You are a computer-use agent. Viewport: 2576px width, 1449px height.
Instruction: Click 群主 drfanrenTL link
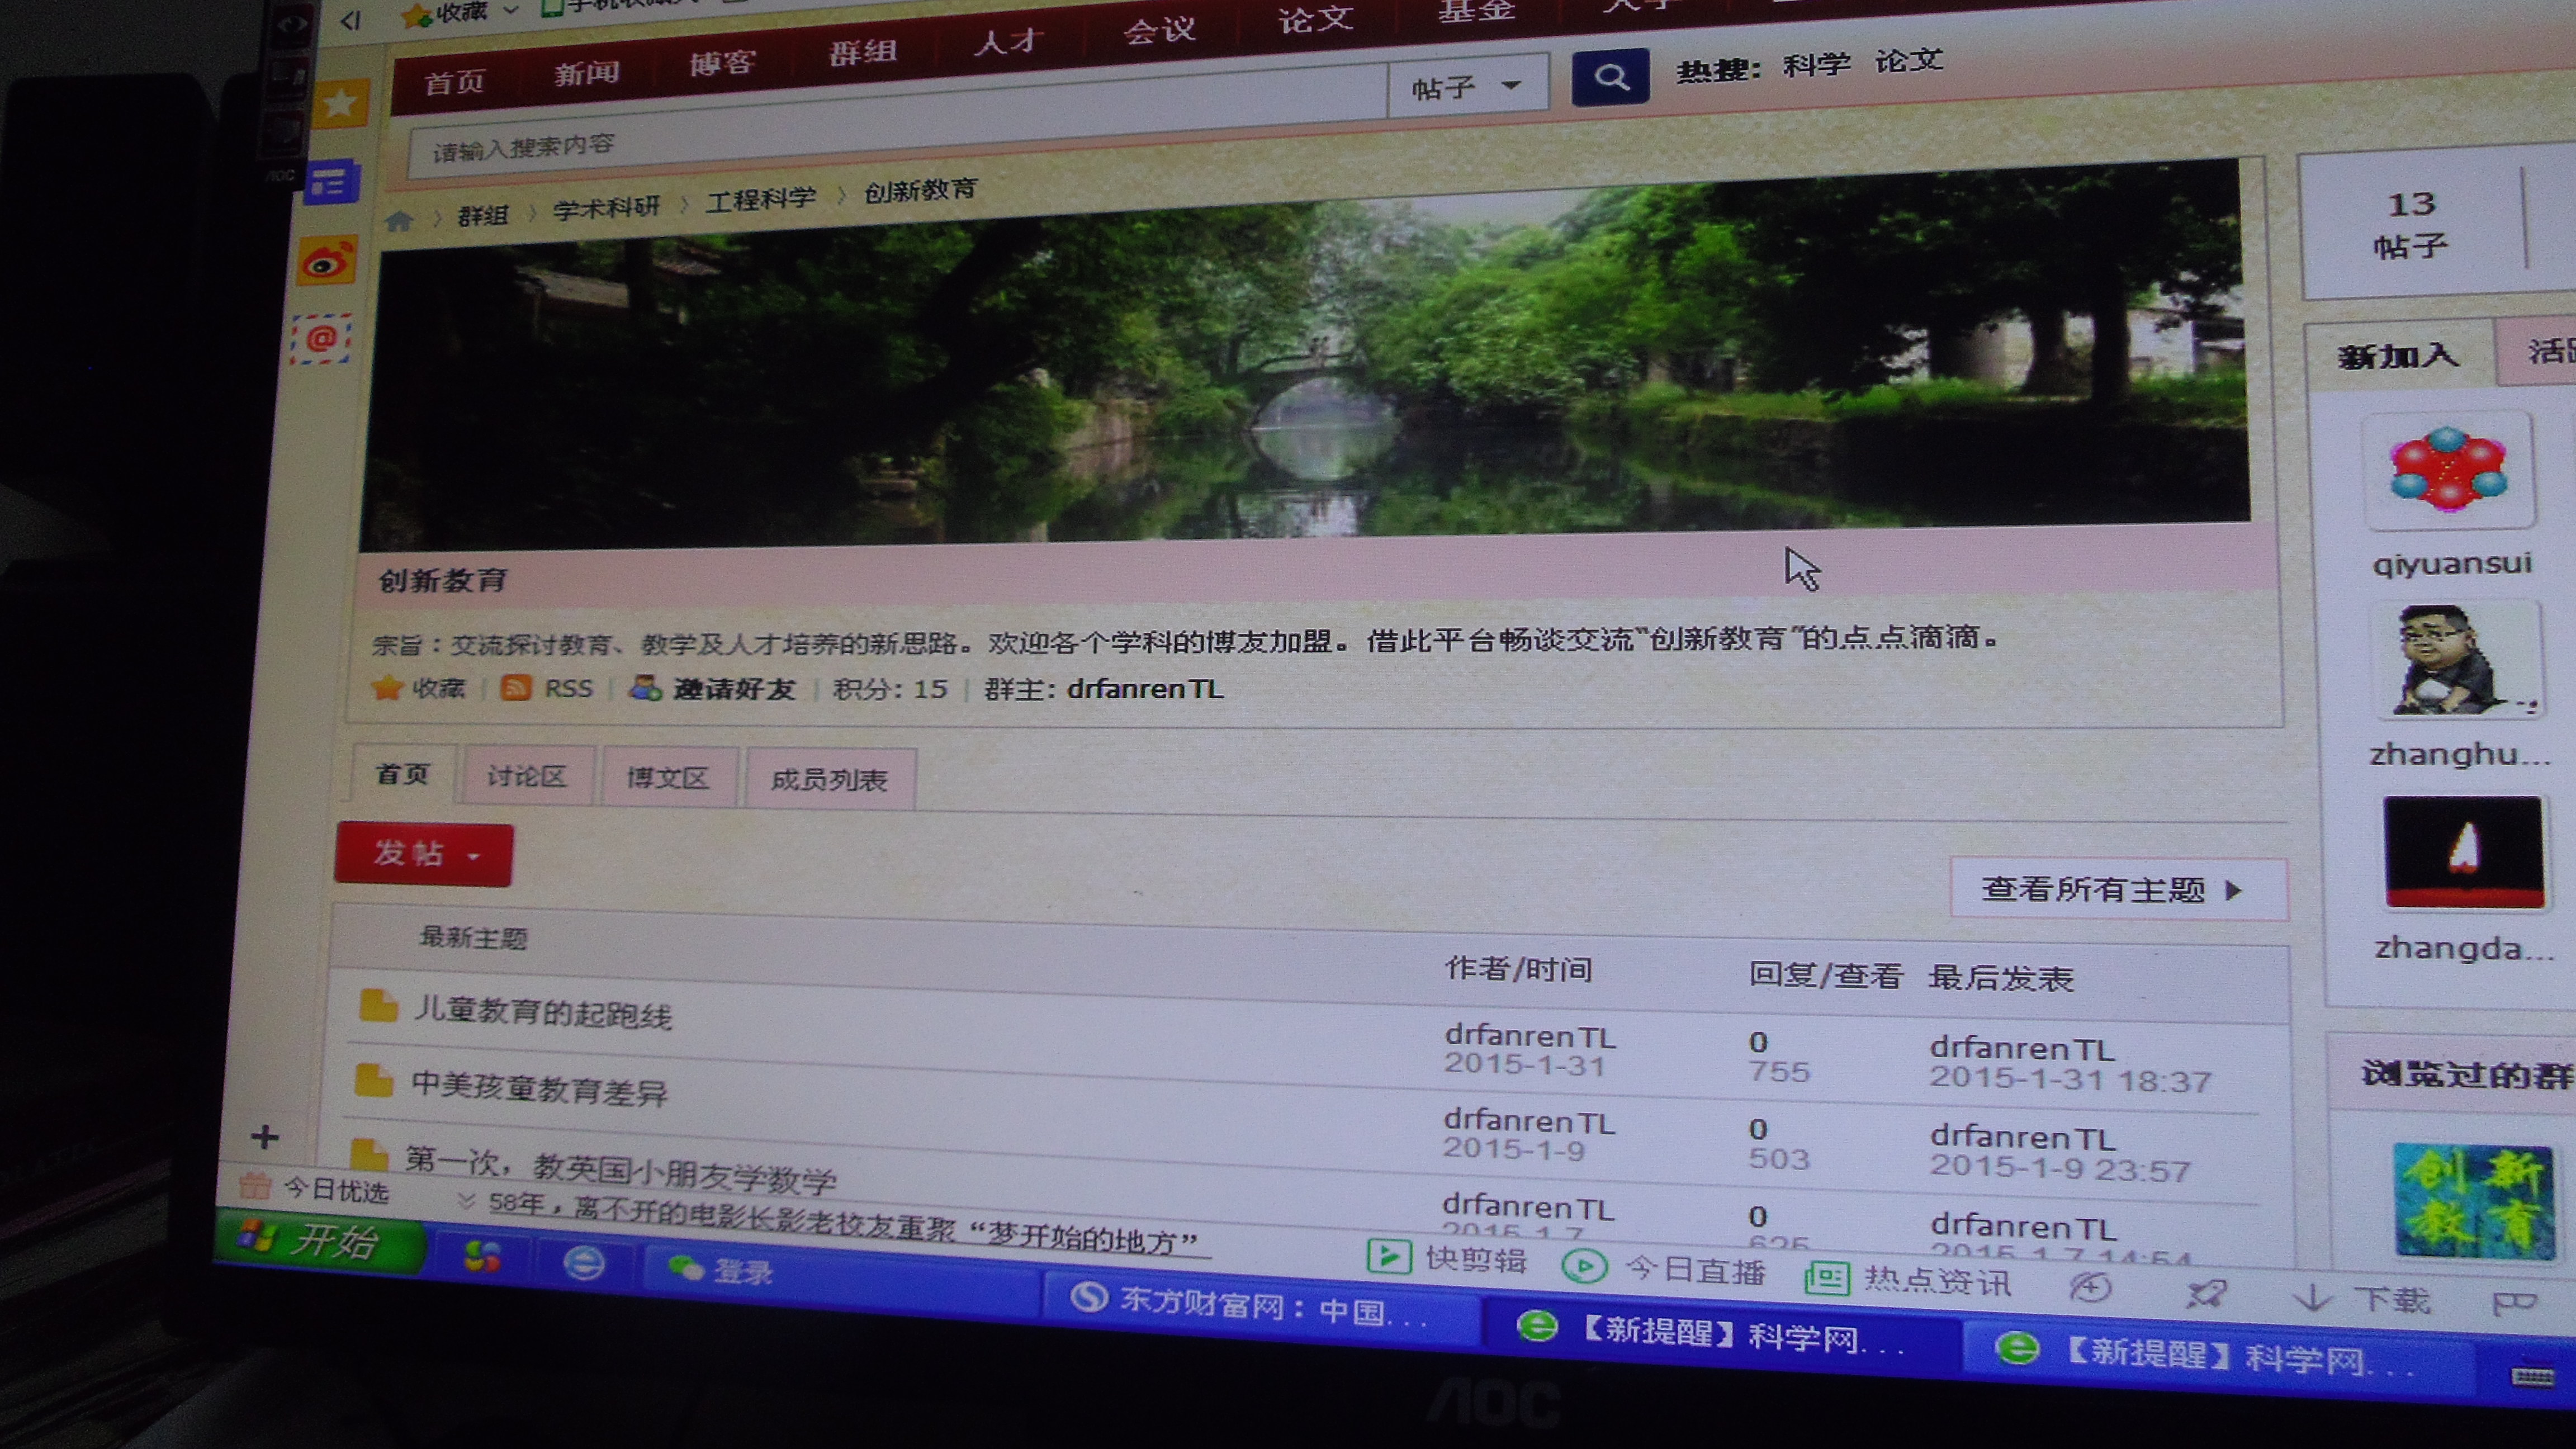(x=1144, y=689)
